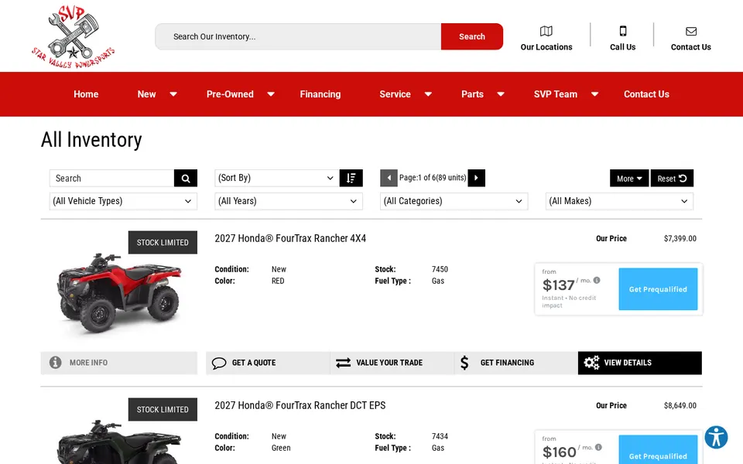Open the Sort By dropdown
This screenshot has height=464, width=743.
(277, 178)
